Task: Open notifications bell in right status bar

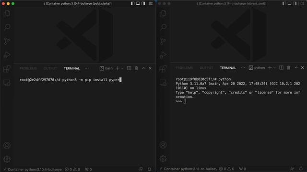Action: 301,169
